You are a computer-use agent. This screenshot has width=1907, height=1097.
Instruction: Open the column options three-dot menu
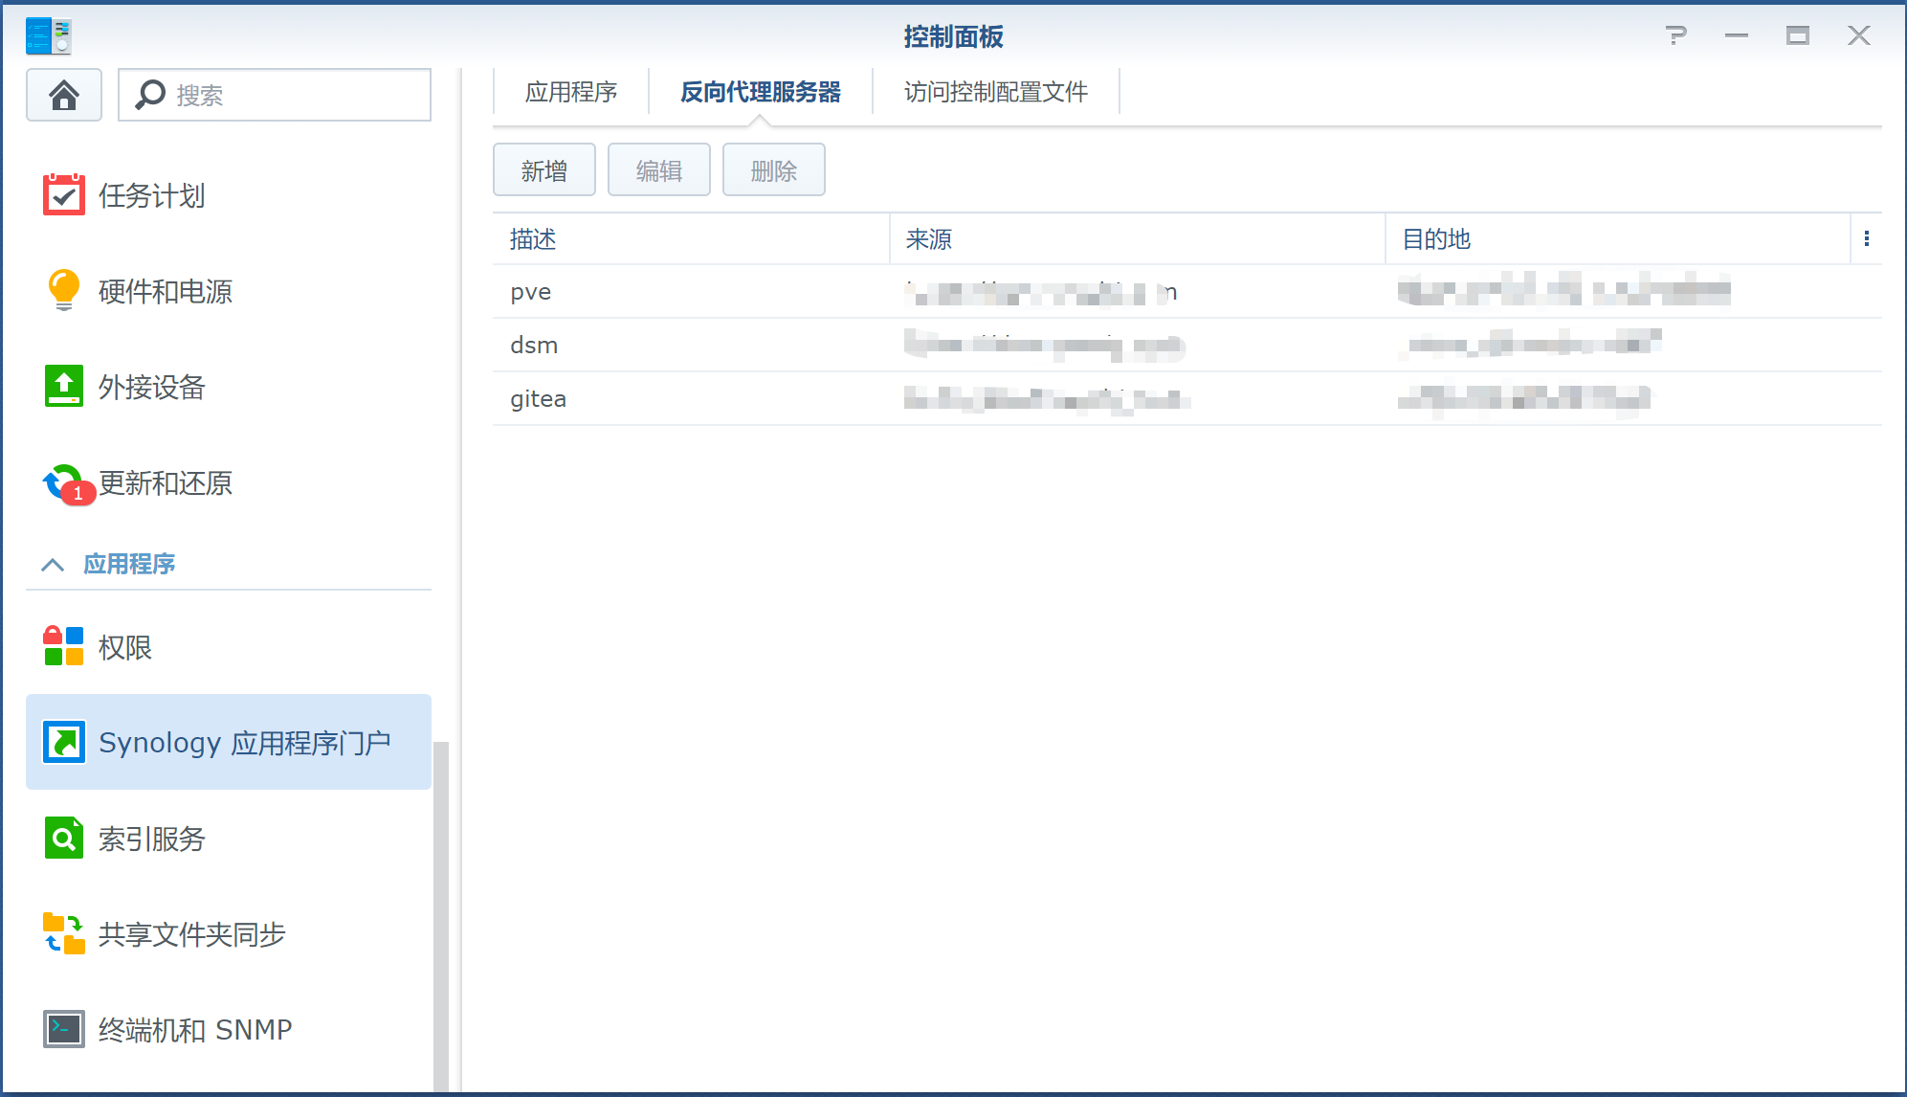pos(1866,238)
